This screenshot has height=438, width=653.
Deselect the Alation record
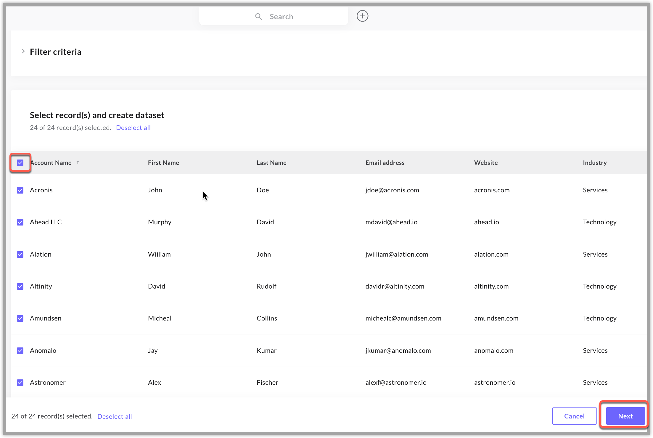[x=20, y=254]
